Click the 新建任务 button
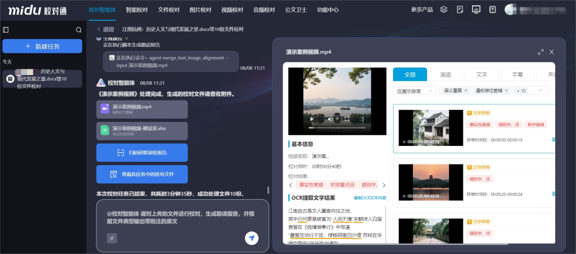576x254 pixels. 42,46
